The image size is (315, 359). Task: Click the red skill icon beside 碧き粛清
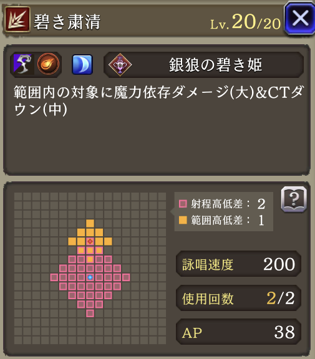17,19
